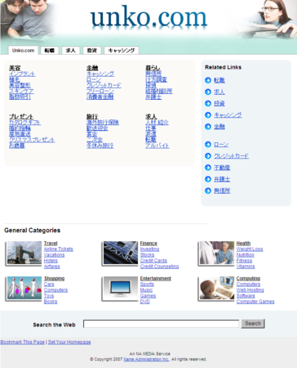
Task: Click the Entertainment category heading link
Action: [156, 278]
